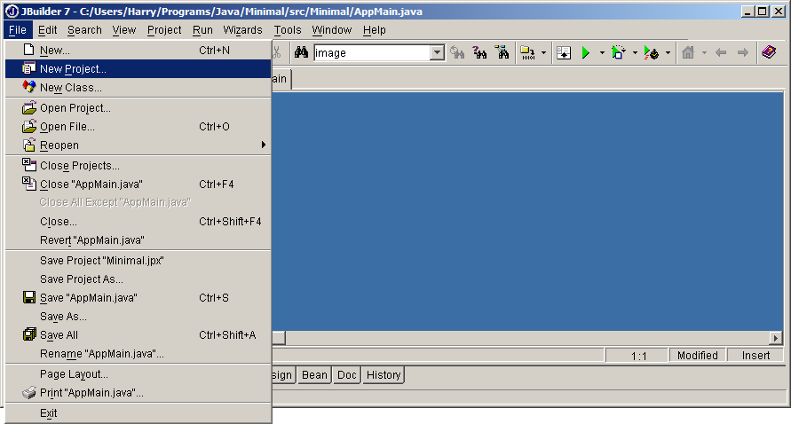Open the Help menu

tap(375, 30)
